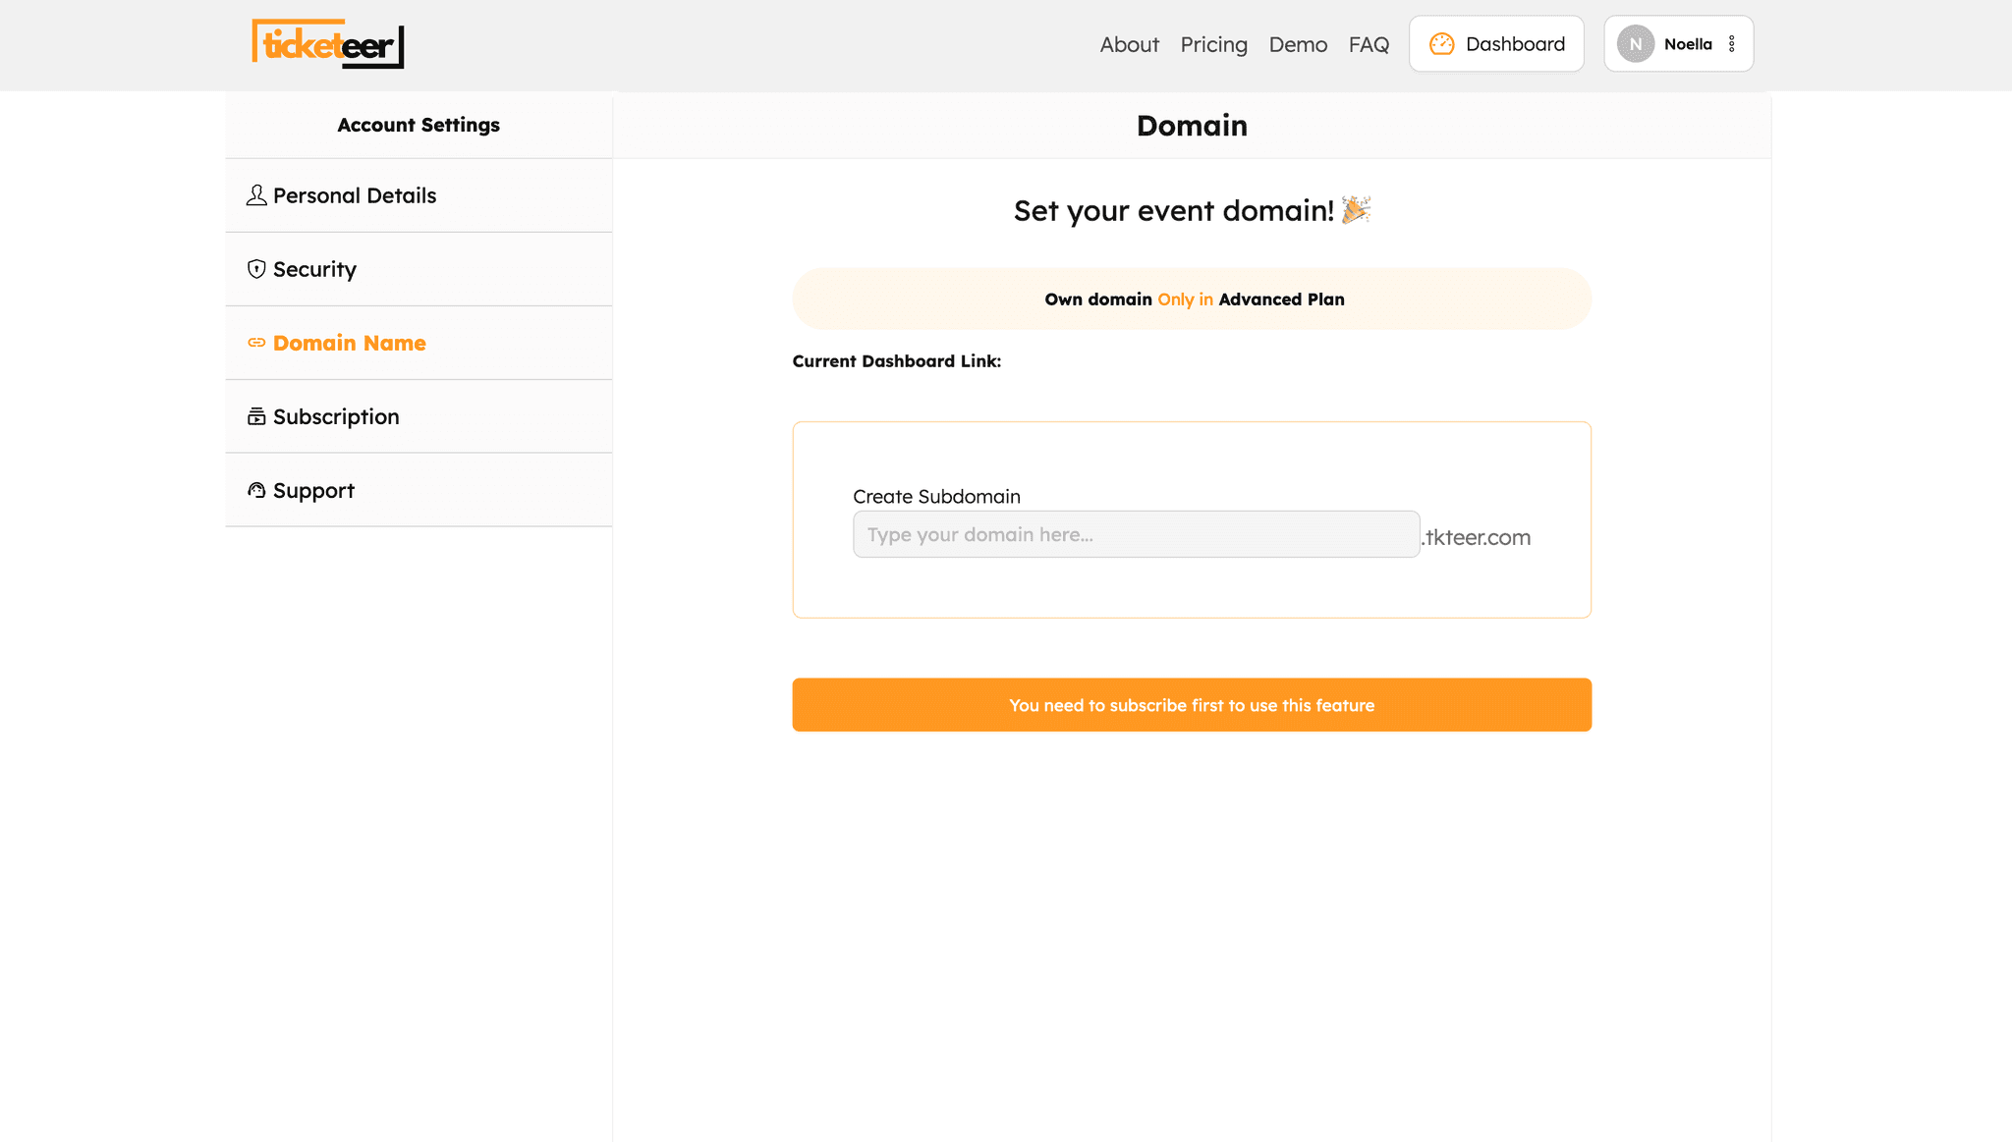2012x1142 pixels.
Task: Click the Dashboard rocket icon
Action: click(x=1442, y=43)
